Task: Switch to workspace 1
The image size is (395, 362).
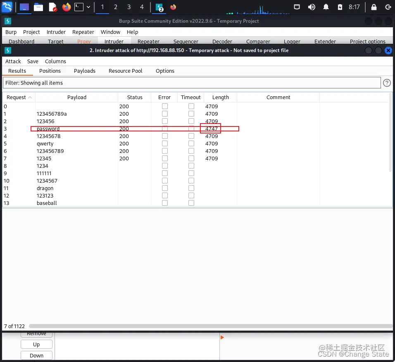Action: 102,7
